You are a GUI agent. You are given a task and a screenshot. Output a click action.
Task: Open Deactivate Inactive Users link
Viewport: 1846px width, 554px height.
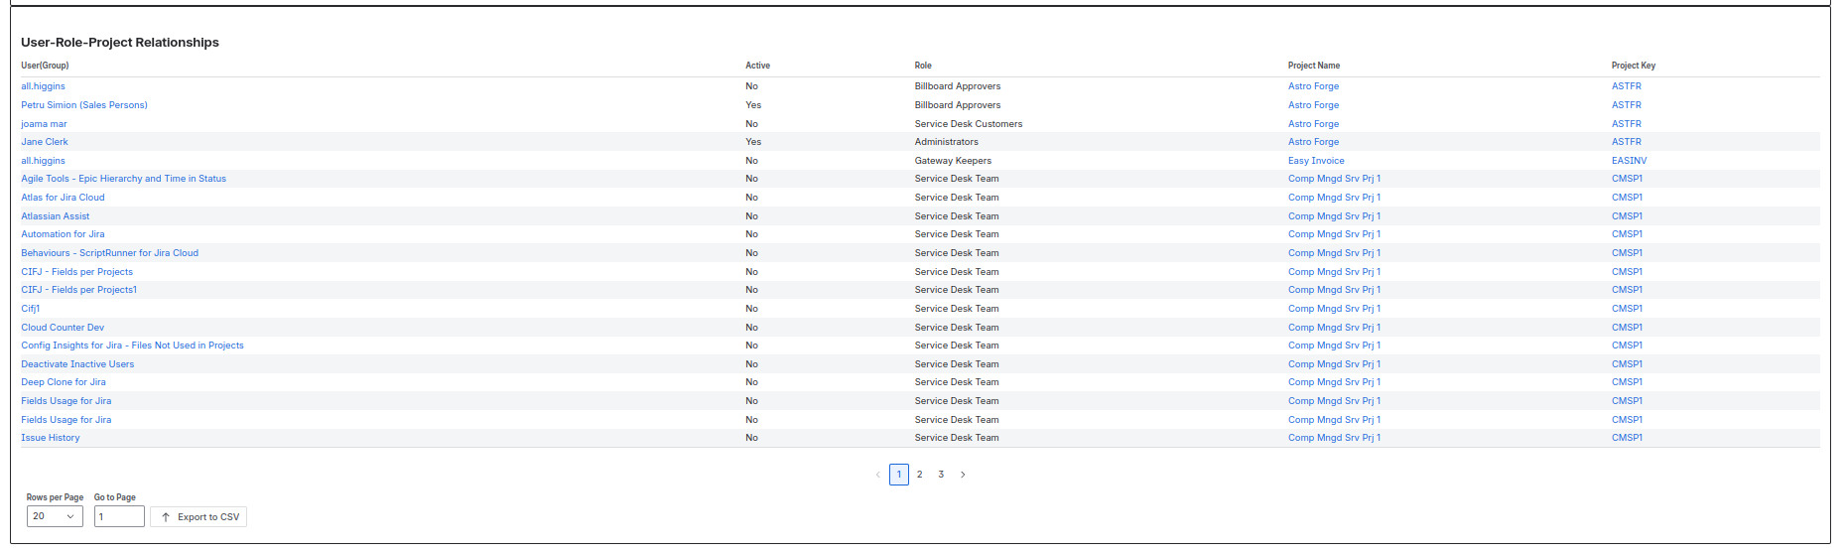pyautogui.click(x=77, y=364)
